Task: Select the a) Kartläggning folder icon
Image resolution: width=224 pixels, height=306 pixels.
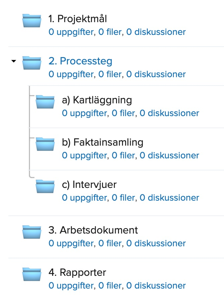Action: click(45, 102)
